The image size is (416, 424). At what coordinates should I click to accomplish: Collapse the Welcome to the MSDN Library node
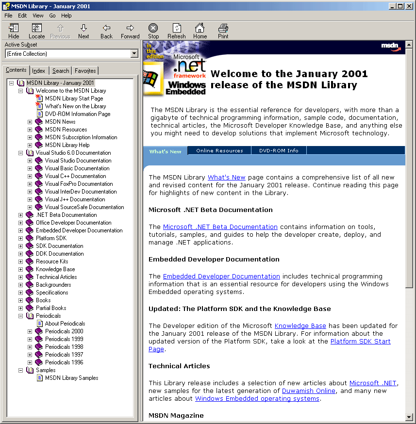20,91
